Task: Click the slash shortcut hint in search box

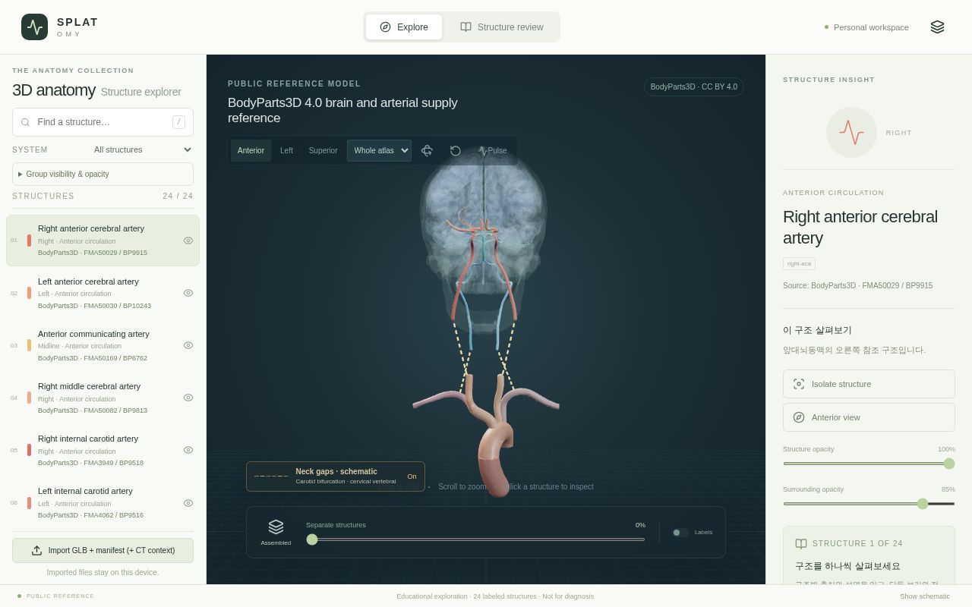Action: 178,122
